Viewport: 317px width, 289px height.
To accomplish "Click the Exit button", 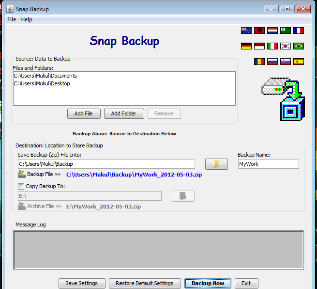I will [x=246, y=283].
